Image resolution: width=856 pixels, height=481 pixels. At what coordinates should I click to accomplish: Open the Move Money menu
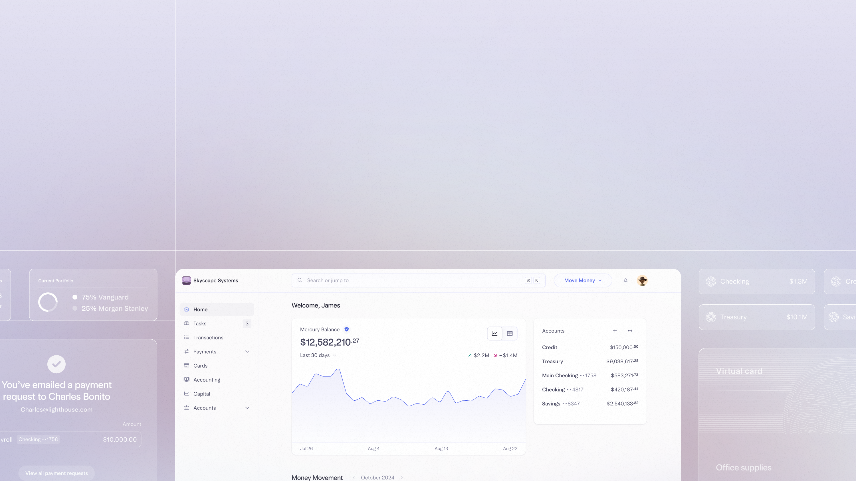coord(583,280)
